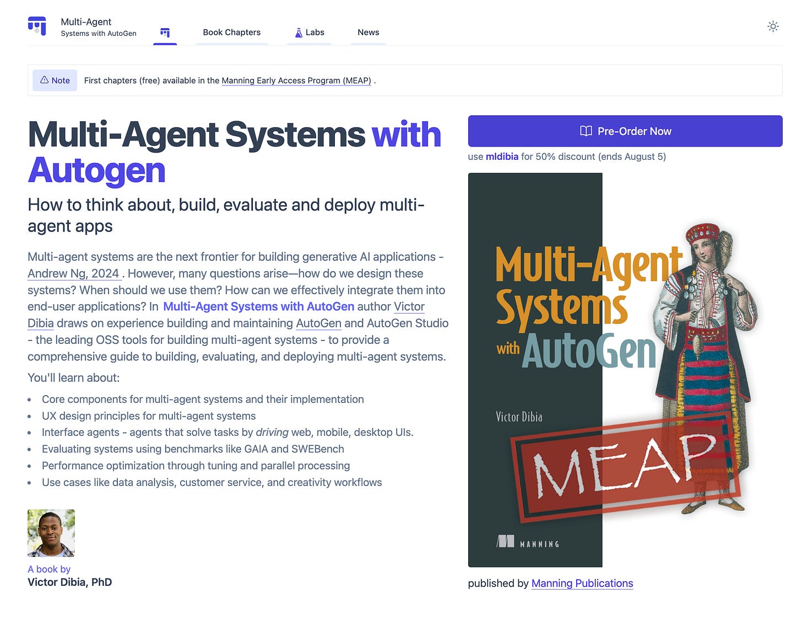Click the Pre-Order Now button
This screenshot has width=802, height=621.
pos(625,131)
